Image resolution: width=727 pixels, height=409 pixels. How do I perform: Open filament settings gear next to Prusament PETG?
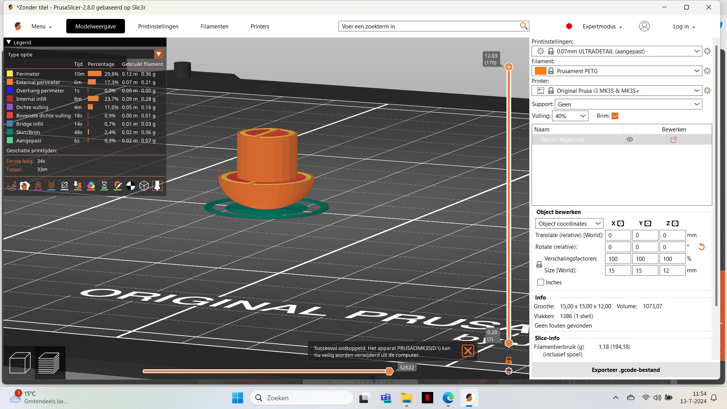coord(707,71)
